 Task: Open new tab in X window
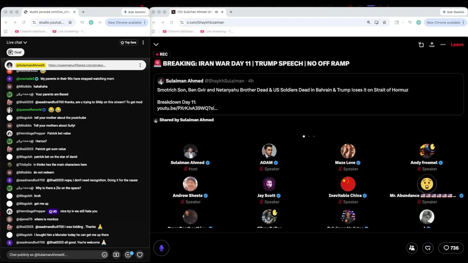pos(231,12)
